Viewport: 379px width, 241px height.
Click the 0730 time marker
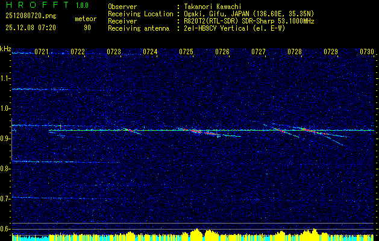367,52
